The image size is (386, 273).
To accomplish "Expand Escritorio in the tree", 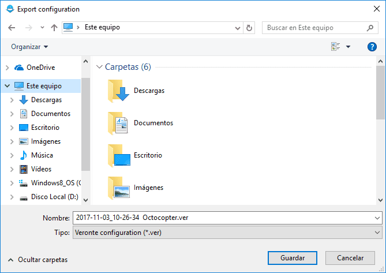I will point(12,128).
